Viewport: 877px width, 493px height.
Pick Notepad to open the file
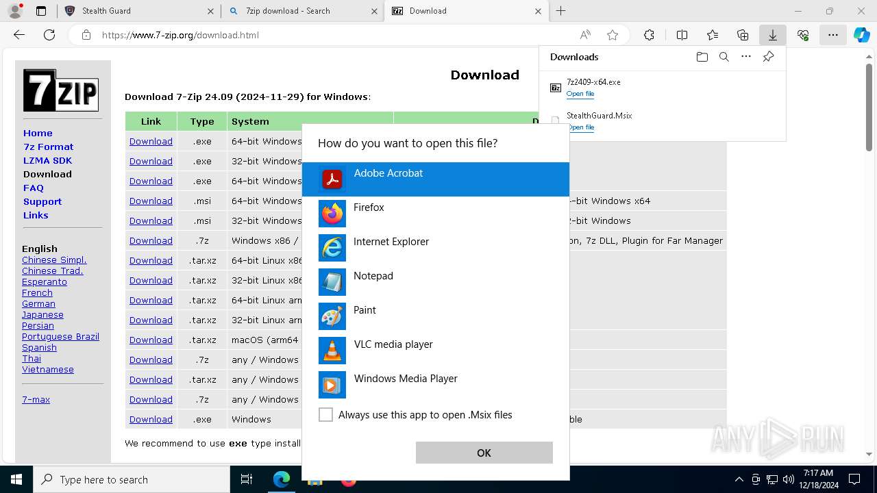(436, 282)
